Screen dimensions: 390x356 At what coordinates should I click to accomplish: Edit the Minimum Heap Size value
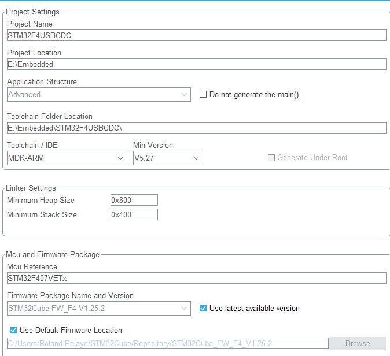click(x=134, y=200)
